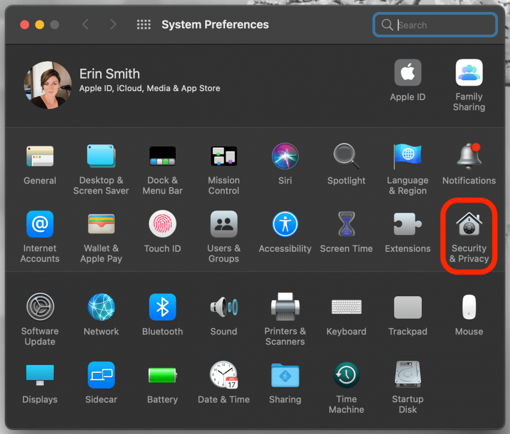
Task: Click the back navigation arrow
Action: coord(85,25)
